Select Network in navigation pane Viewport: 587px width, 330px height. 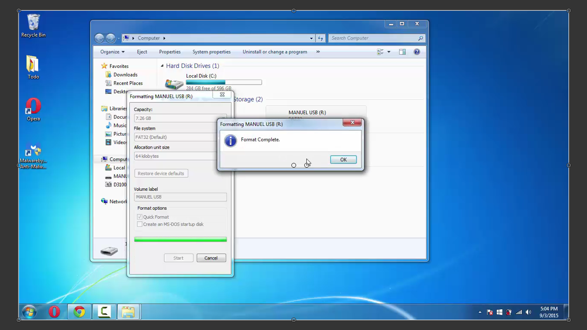click(x=118, y=202)
